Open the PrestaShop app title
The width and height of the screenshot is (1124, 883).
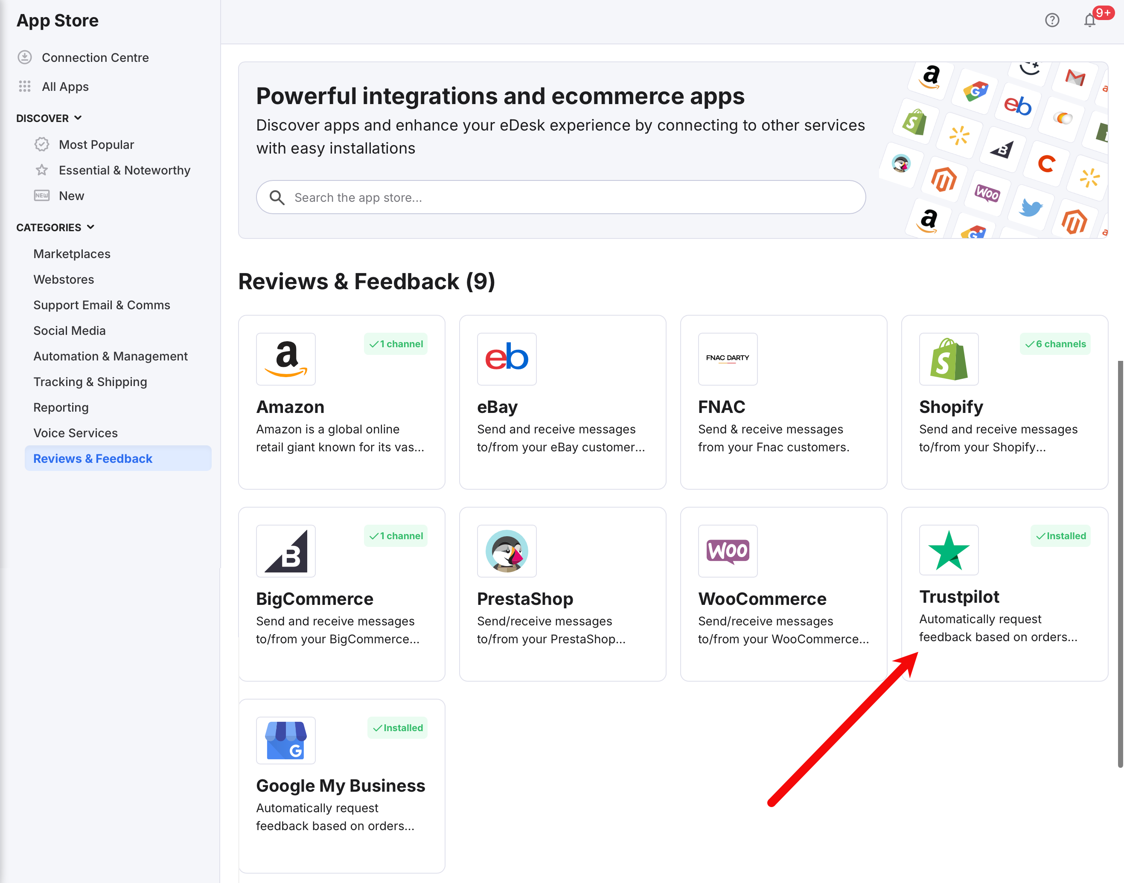point(525,598)
